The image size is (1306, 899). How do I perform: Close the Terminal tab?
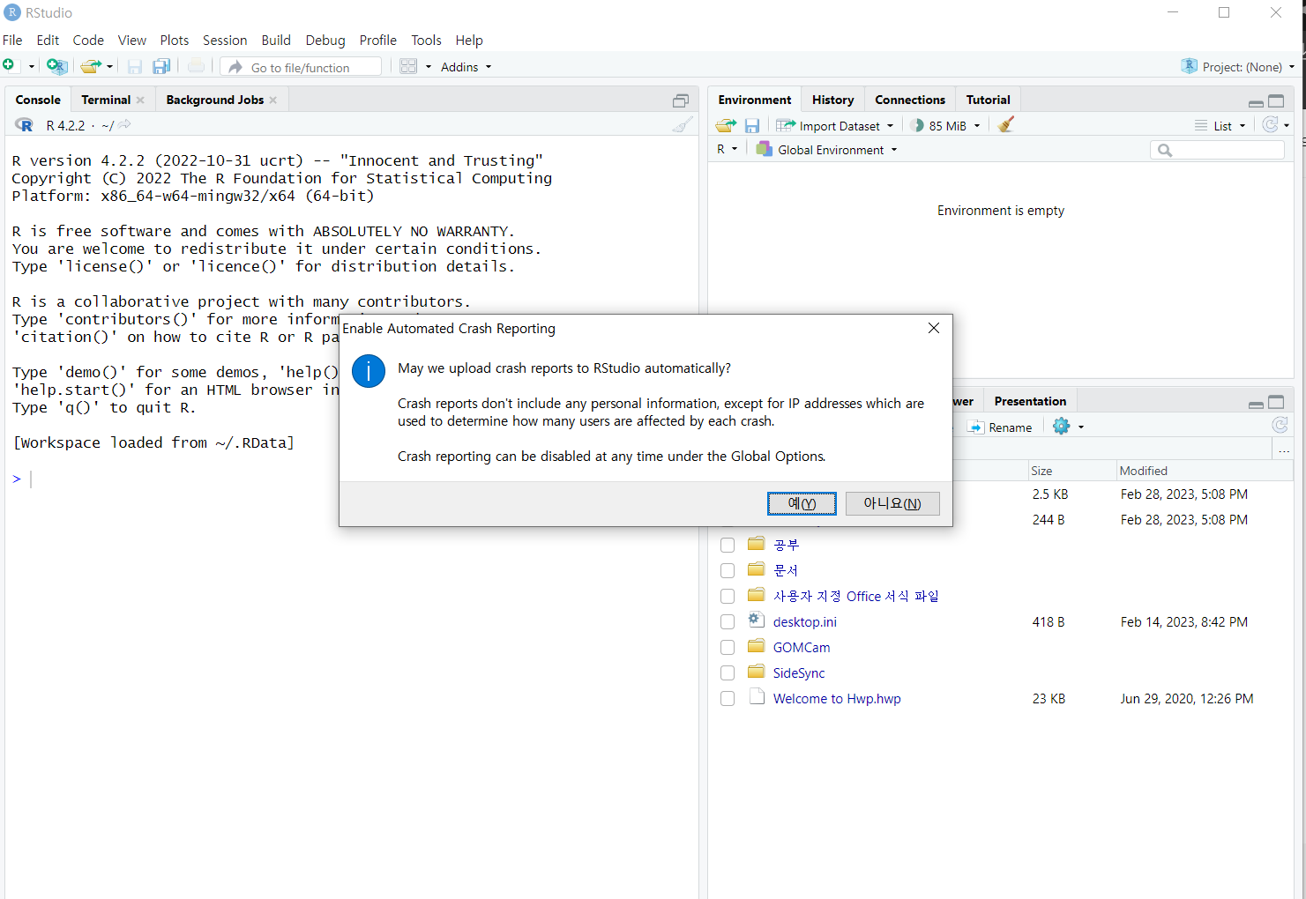140,100
